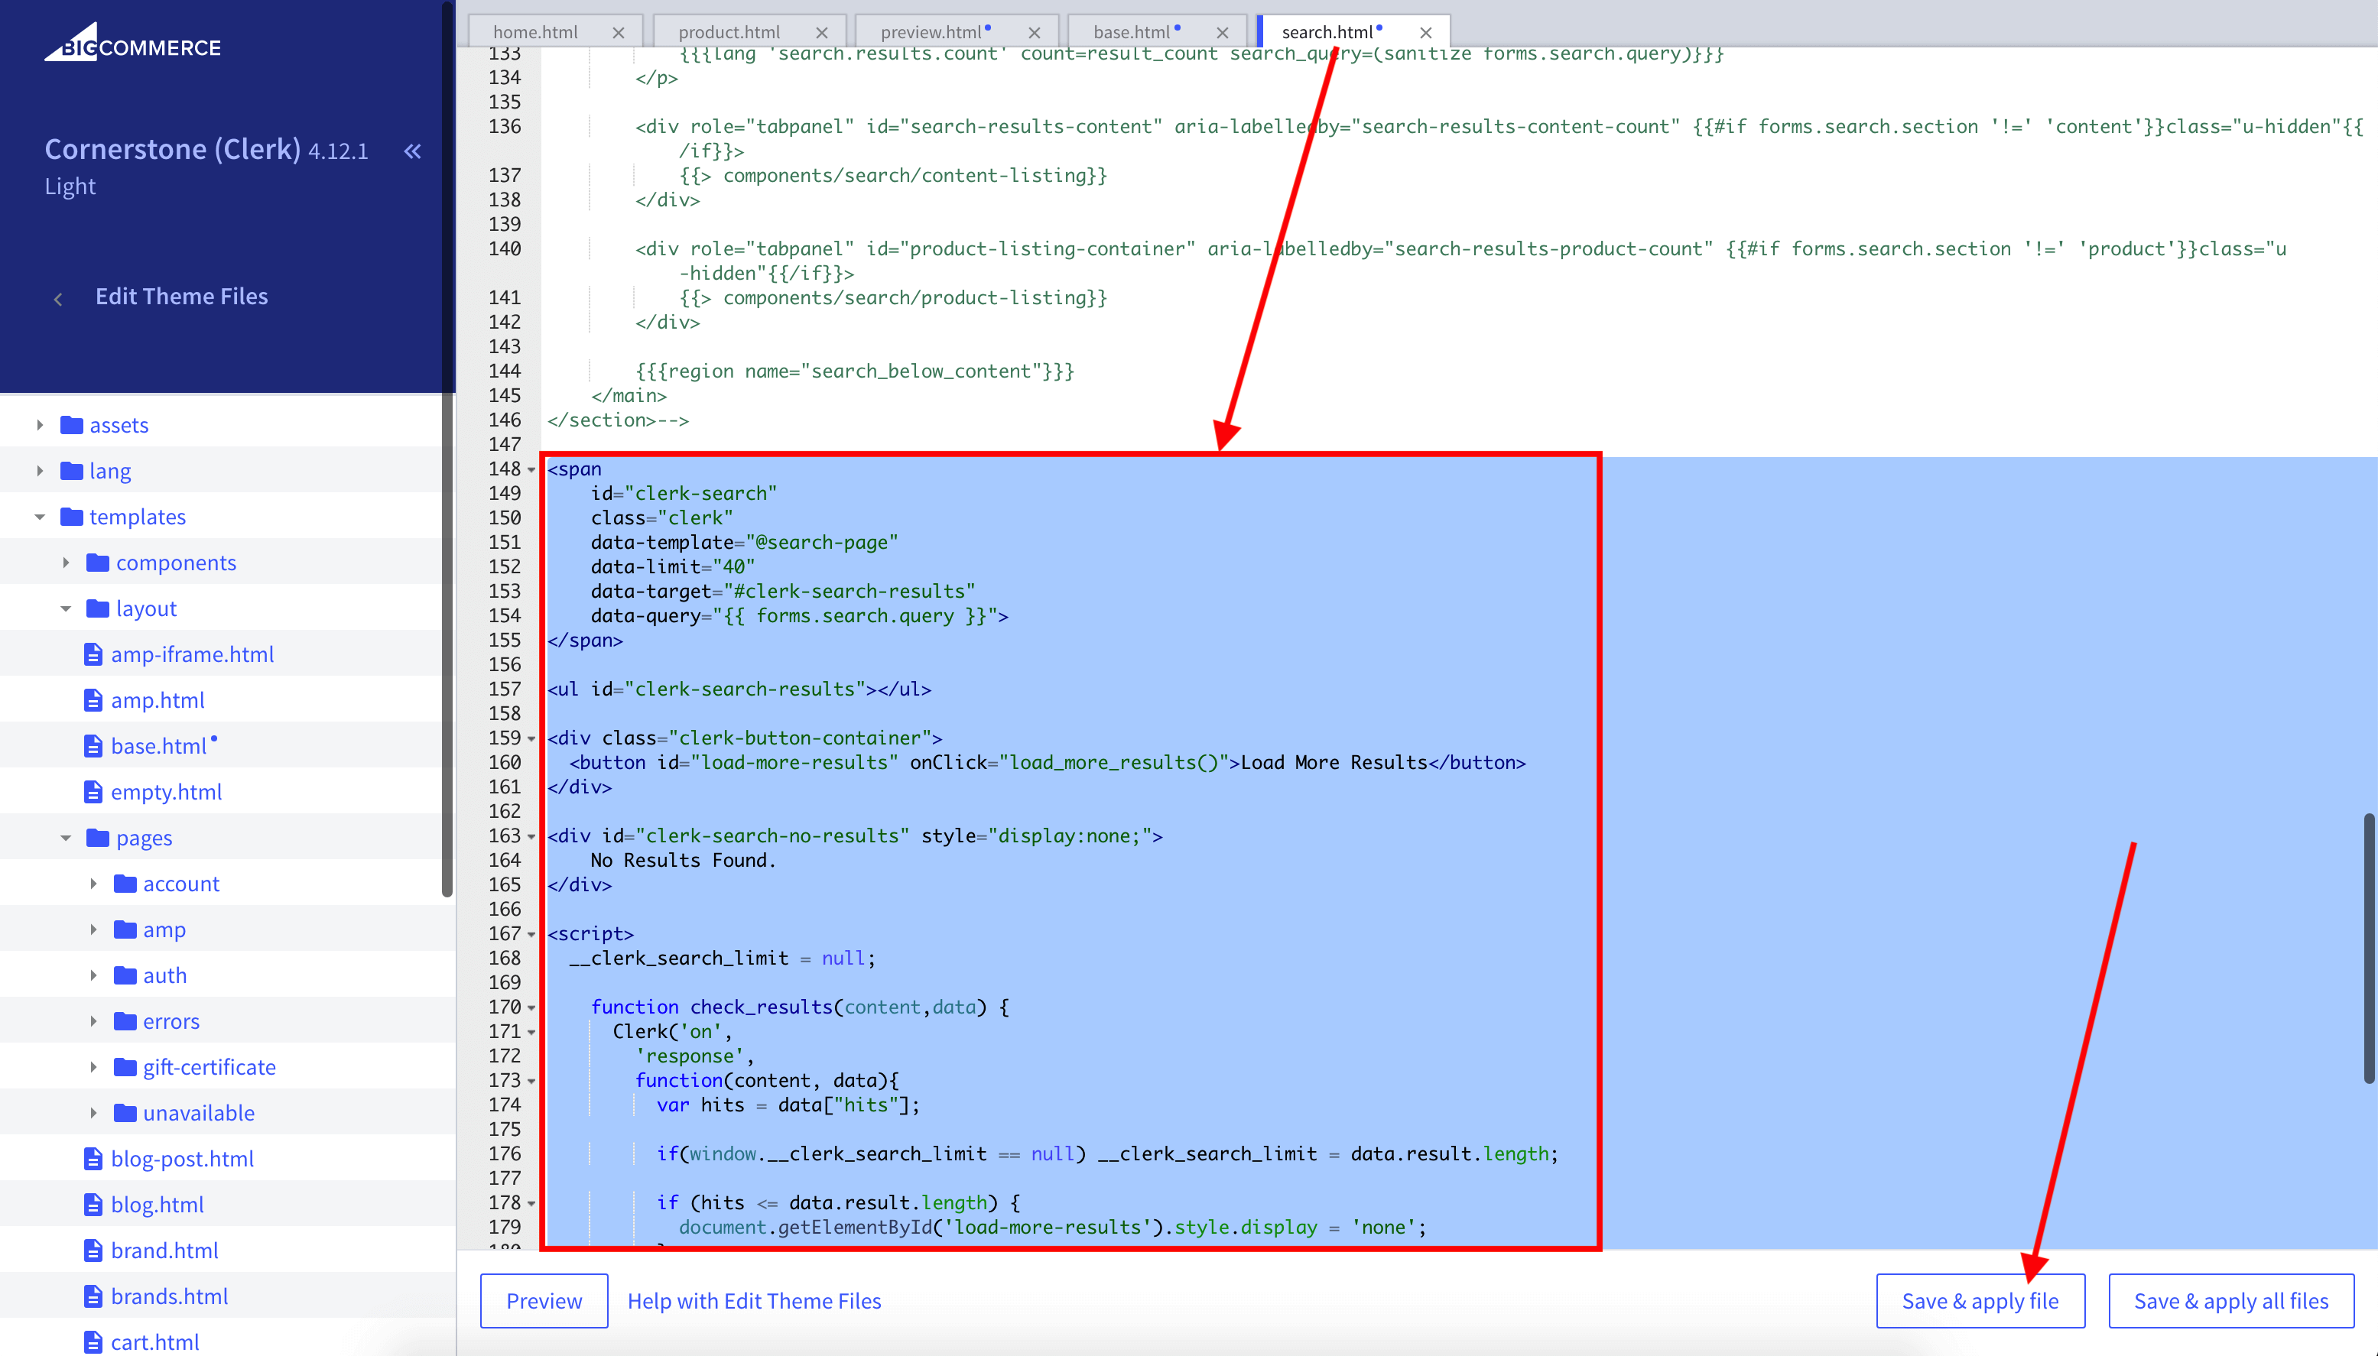
Task: Click Save & apply file button
Action: point(1980,1301)
